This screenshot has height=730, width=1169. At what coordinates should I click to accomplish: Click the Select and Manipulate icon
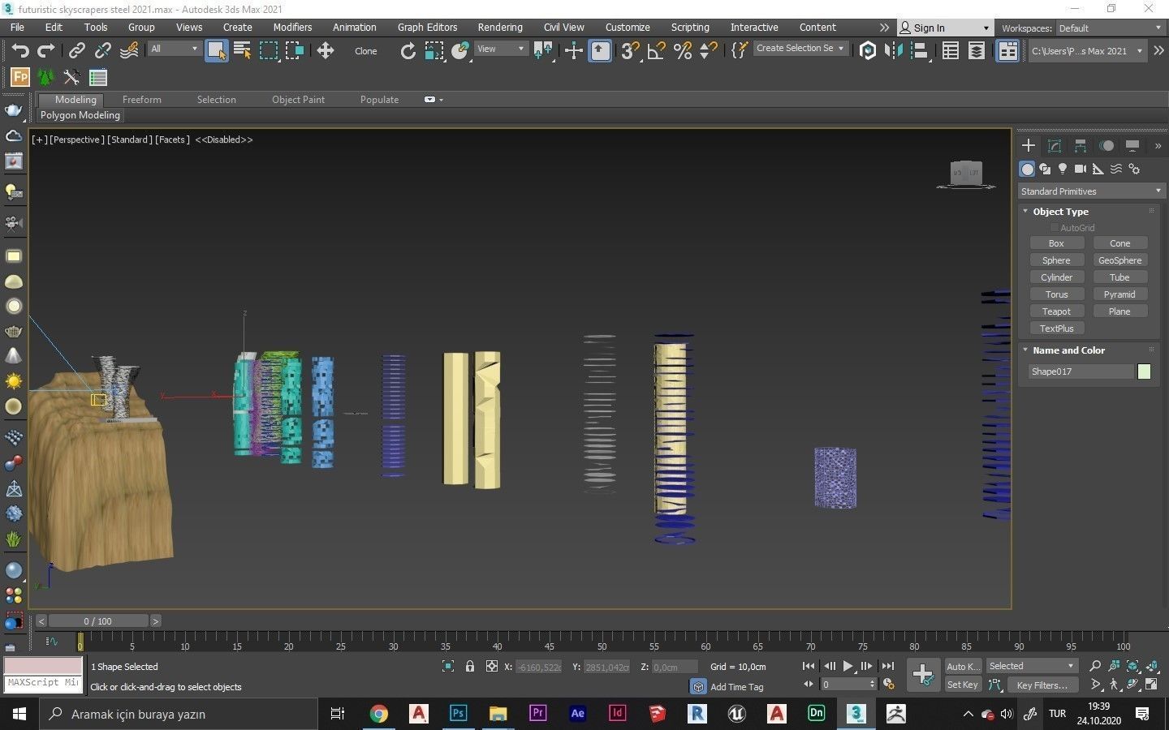point(574,51)
